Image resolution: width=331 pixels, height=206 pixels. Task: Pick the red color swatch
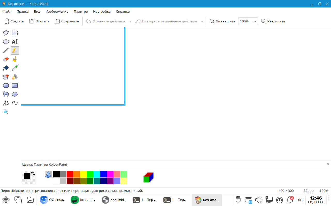(x=70, y=174)
